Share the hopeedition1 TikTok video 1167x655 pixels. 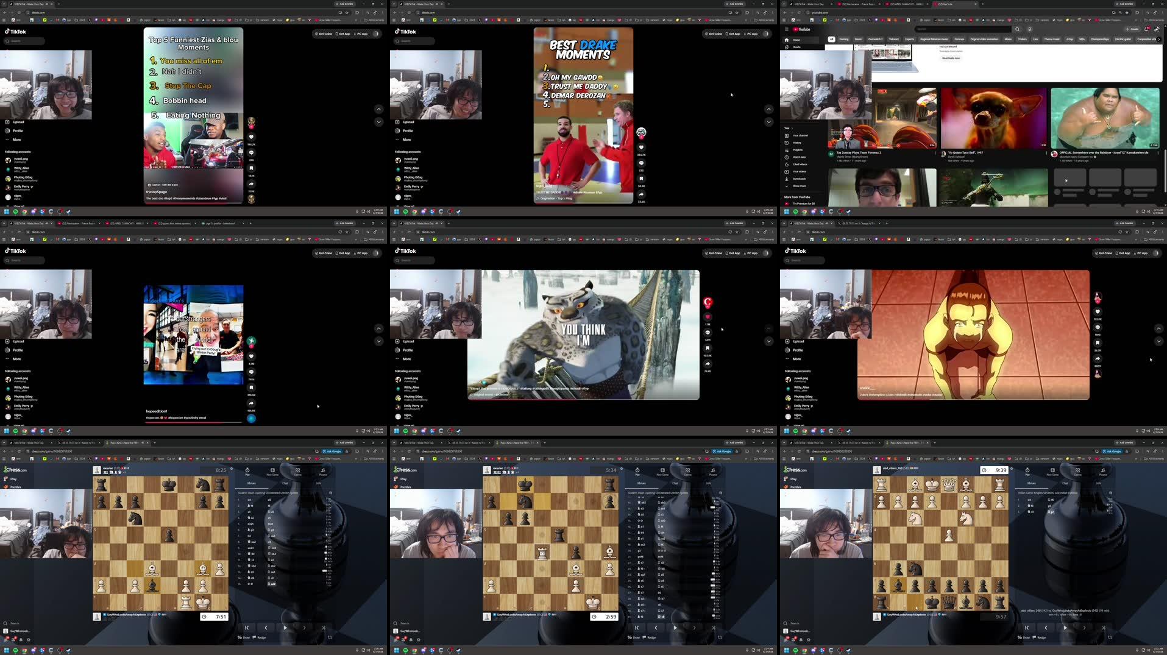coord(251,403)
